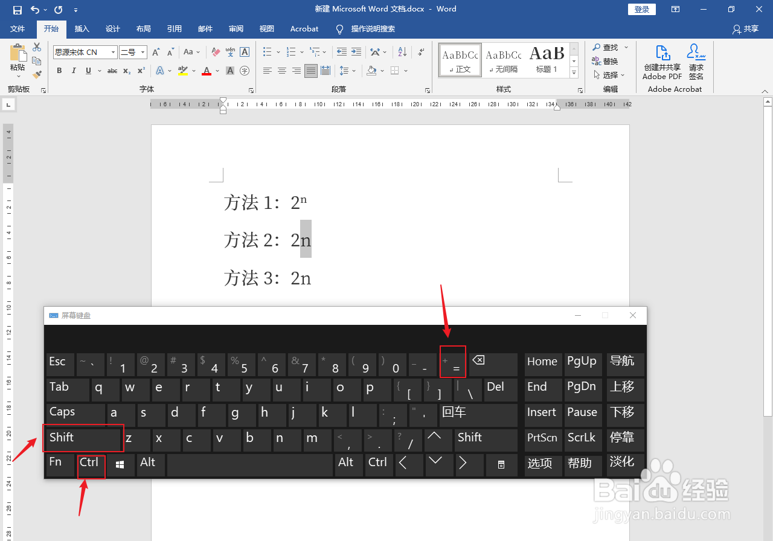Click 替换 replace button

pos(605,61)
